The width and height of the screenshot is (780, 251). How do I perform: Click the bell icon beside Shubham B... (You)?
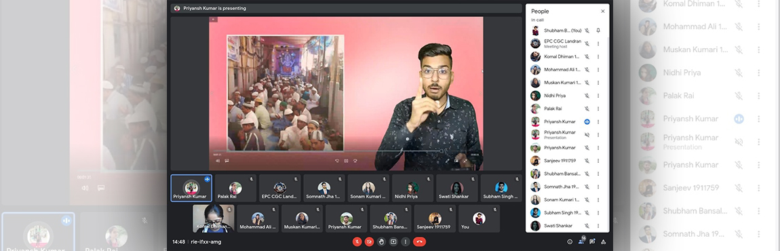[598, 31]
